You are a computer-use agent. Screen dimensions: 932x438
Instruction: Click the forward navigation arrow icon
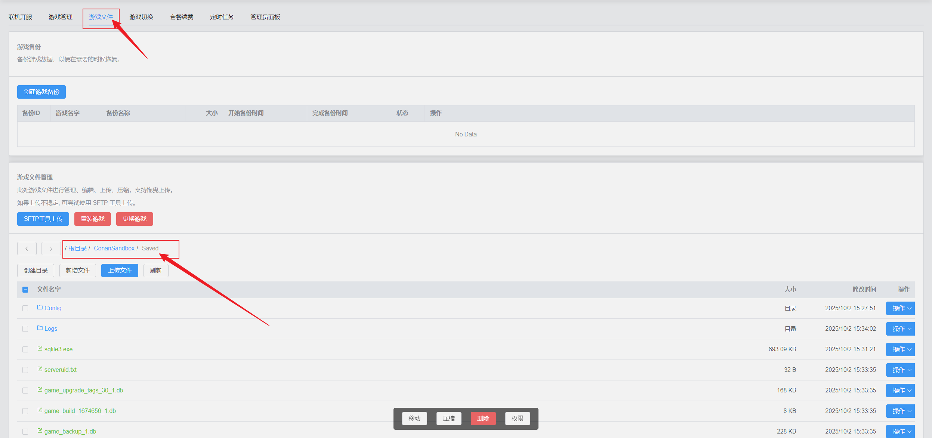pyautogui.click(x=51, y=249)
